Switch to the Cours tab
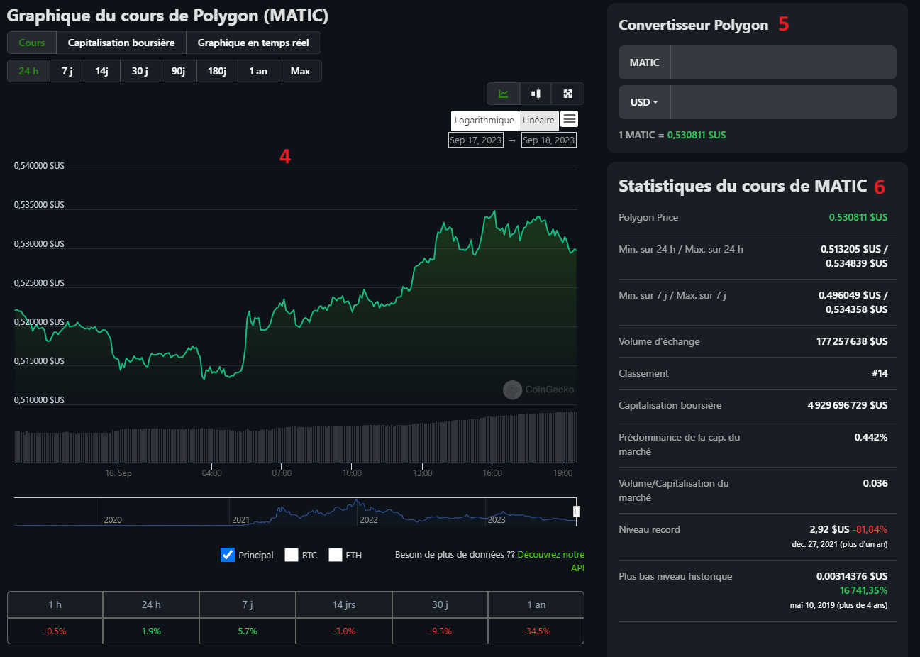920x657 pixels. point(32,43)
